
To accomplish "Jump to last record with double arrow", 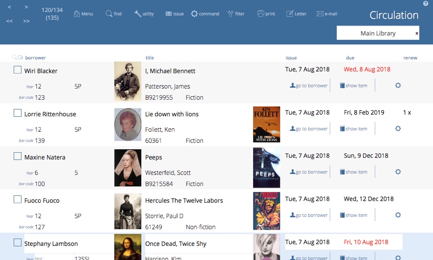I will click(x=26, y=21).
